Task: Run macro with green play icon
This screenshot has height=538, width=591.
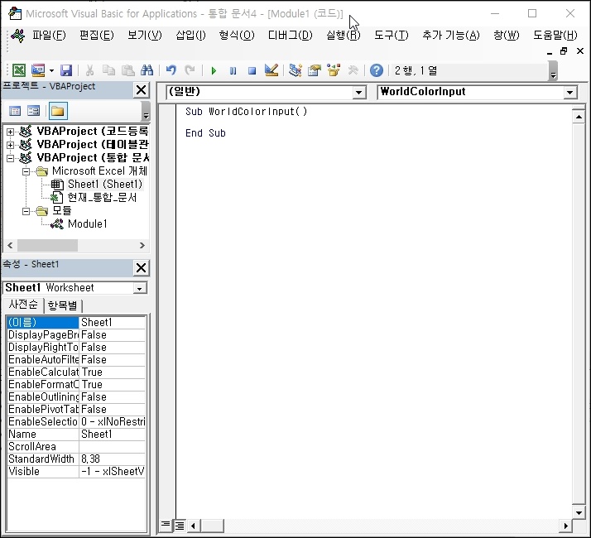Action: pyautogui.click(x=214, y=71)
